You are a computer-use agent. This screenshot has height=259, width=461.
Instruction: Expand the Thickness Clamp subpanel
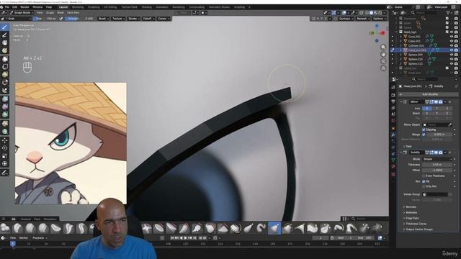(x=416, y=224)
